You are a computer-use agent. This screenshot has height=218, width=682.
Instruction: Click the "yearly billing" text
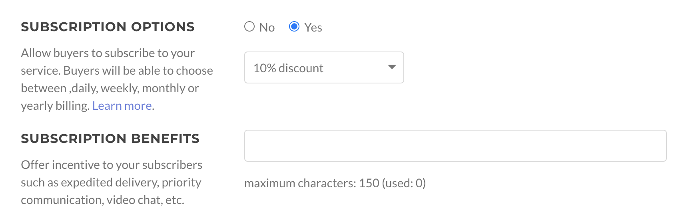tap(55, 106)
